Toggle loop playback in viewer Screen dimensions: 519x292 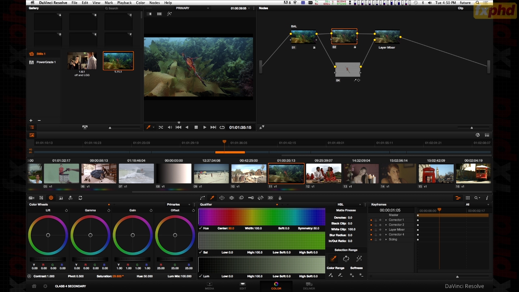[x=222, y=127]
